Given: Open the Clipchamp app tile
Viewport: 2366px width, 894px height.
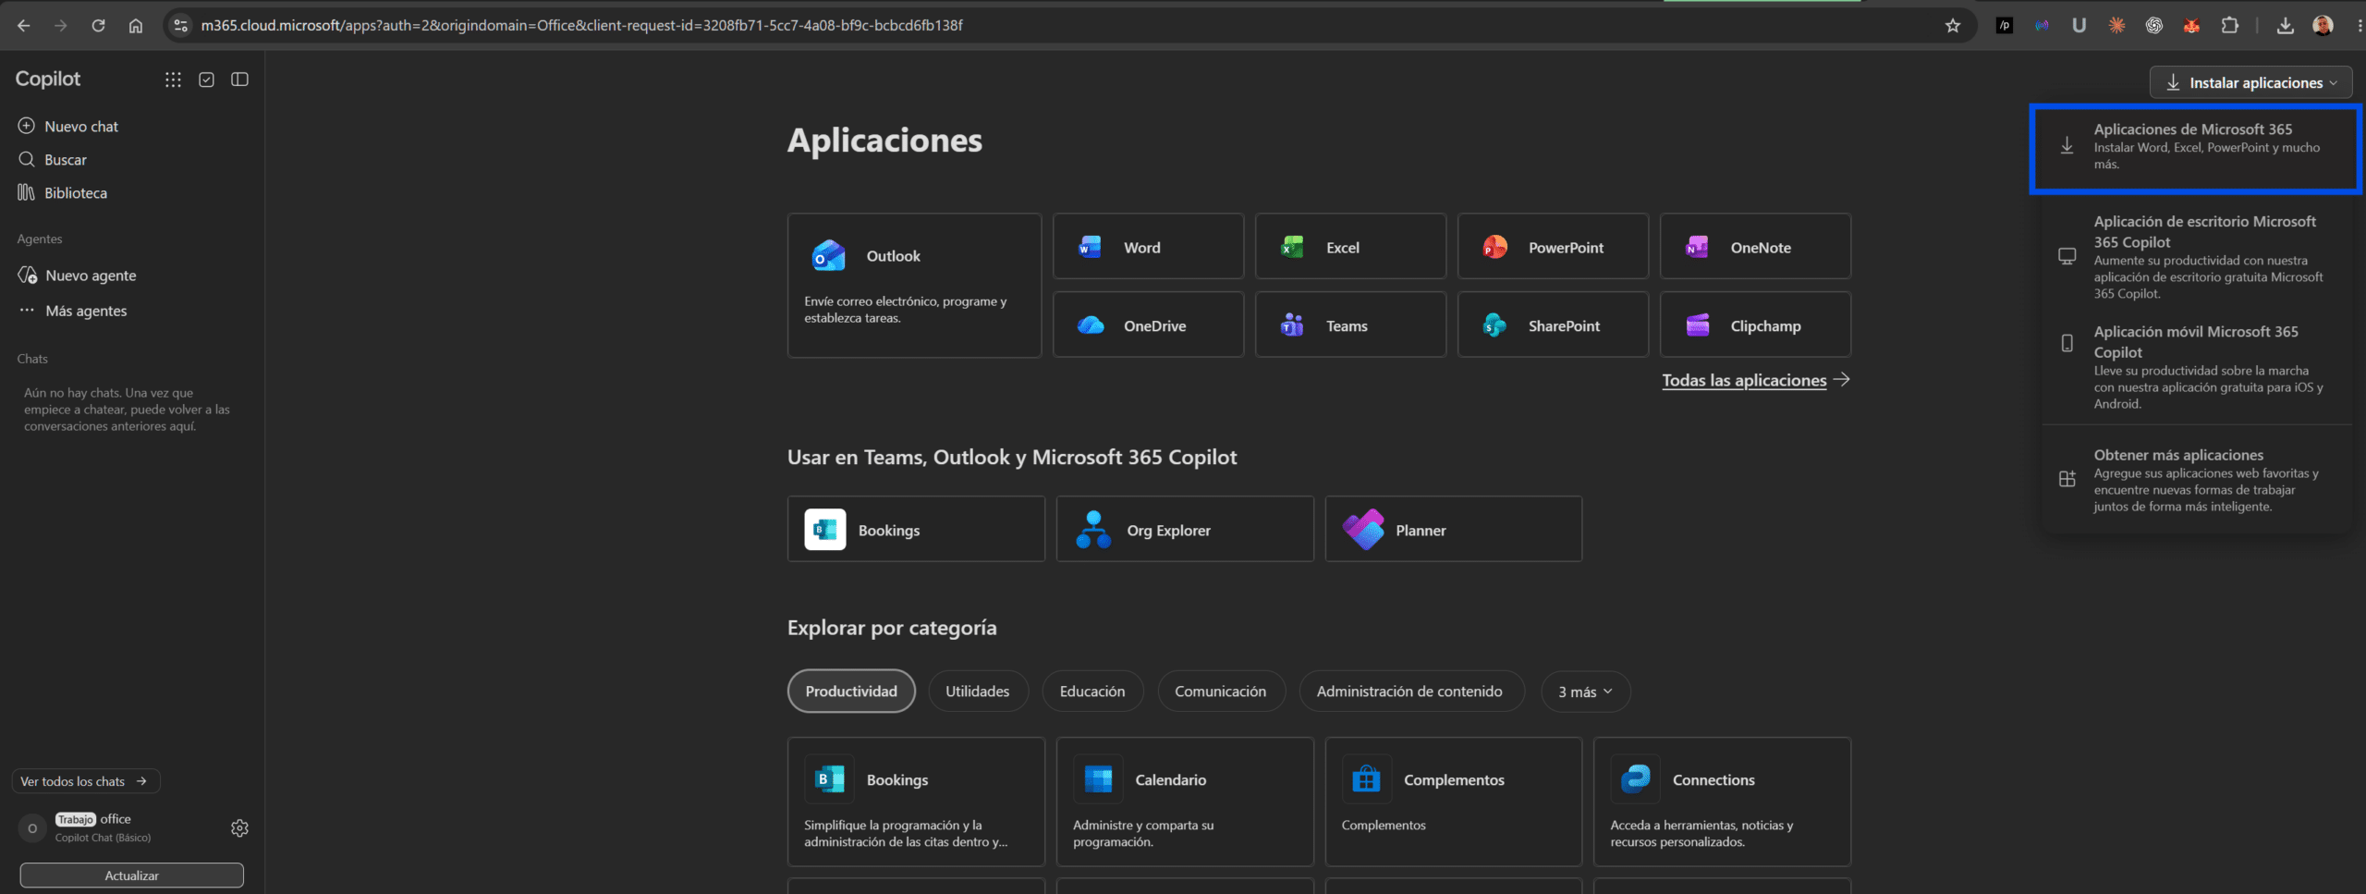Looking at the screenshot, I should coord(1755,325).
